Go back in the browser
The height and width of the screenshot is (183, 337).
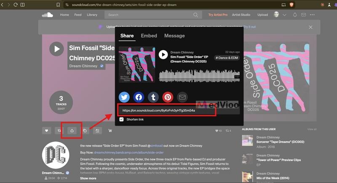point(2,5)
